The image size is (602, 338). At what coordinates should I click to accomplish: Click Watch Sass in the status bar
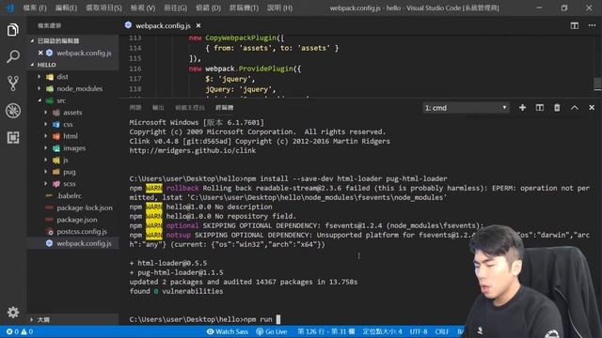(228, 331)
